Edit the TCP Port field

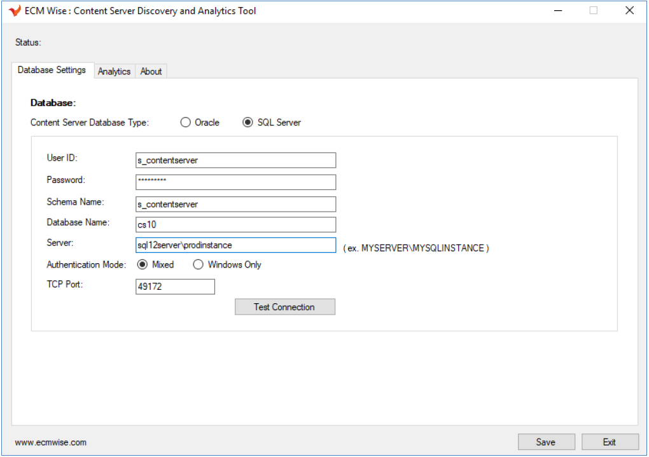(x=175, y=287)
